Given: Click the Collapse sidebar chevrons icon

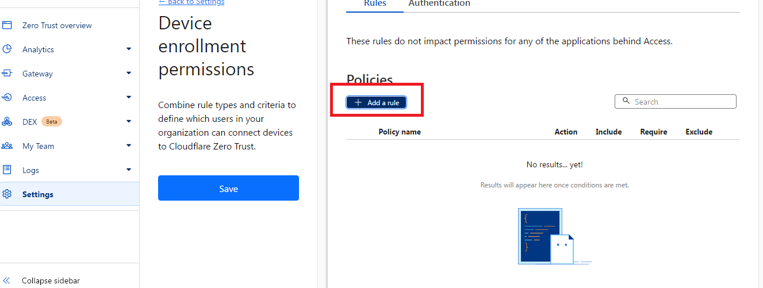Looking at the screenshot, I should coord(7,281).
